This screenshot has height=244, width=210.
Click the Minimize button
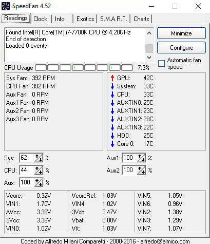point(181,33)
